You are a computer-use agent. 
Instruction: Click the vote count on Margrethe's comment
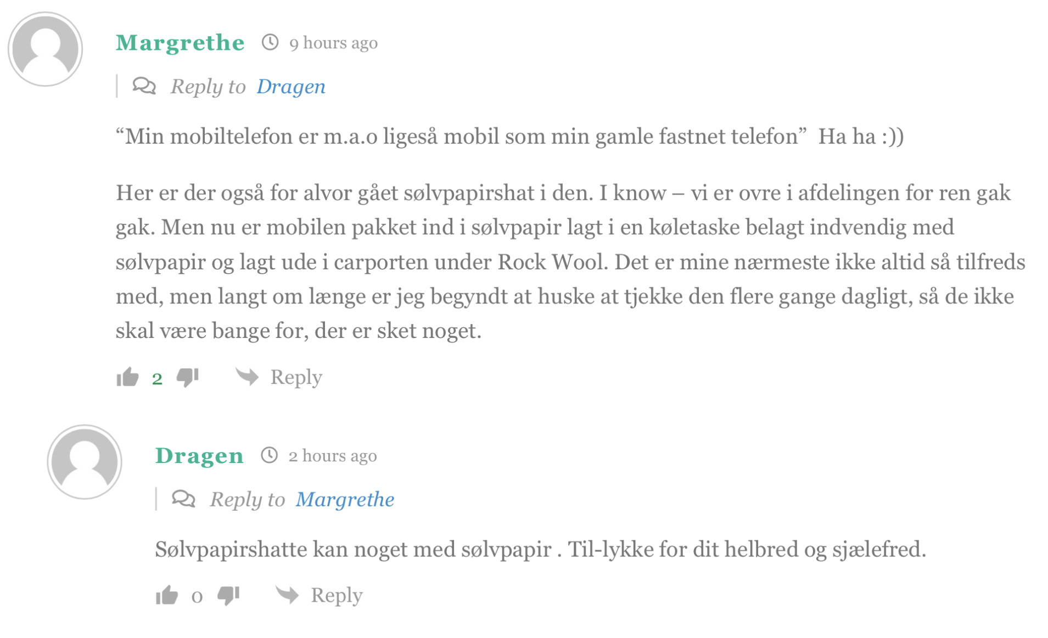coord(157,378)
